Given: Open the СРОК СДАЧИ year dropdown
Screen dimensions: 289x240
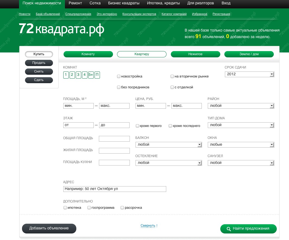Looking at the screenshot, I should tap(250, 74).
